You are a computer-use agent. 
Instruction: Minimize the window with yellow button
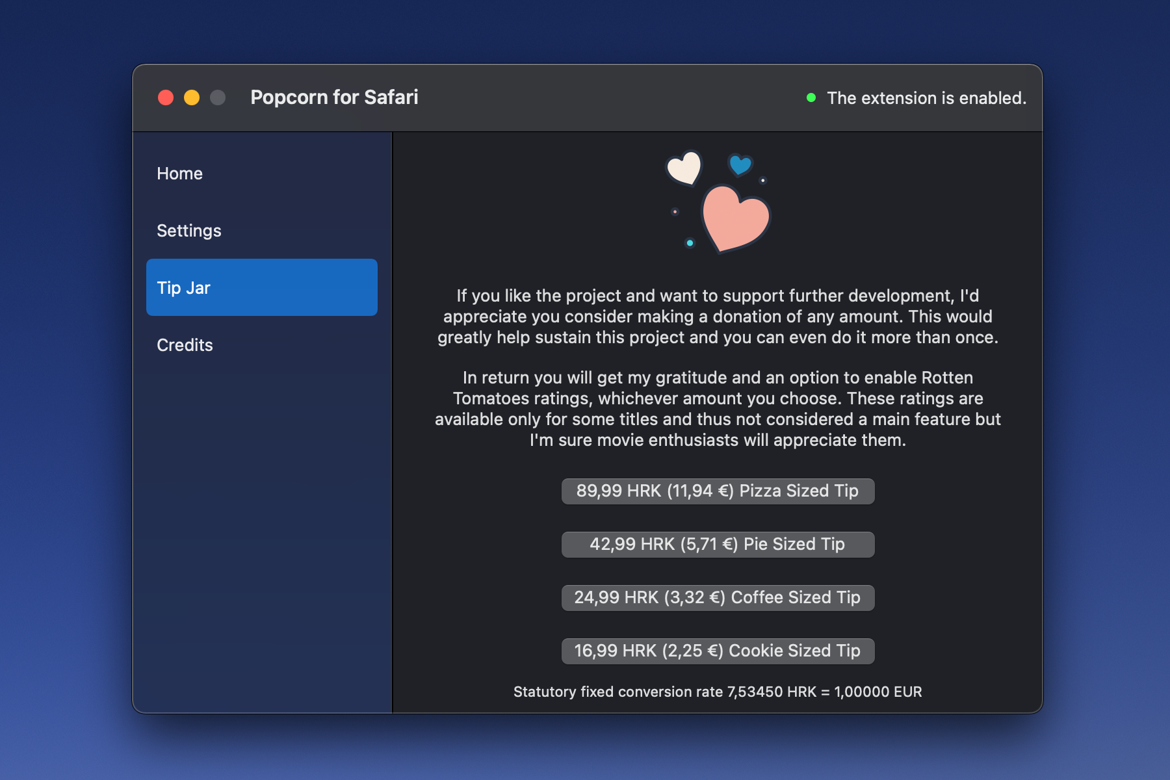[192, 97]
